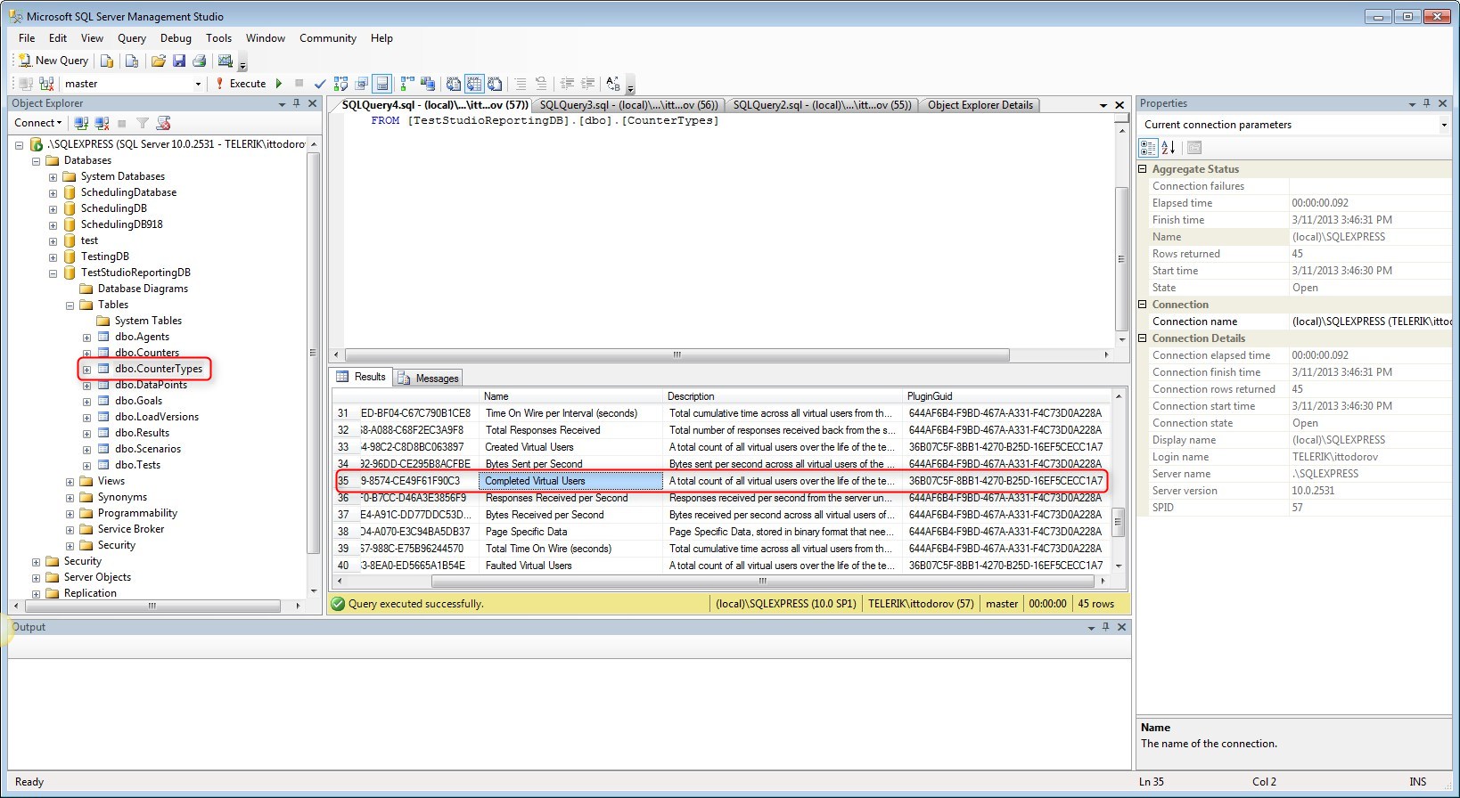Toggle Categorized view in Properties panel
Image resolution: width=1460 pixels, height=798 pixels.
click(x=1148, y=148)
